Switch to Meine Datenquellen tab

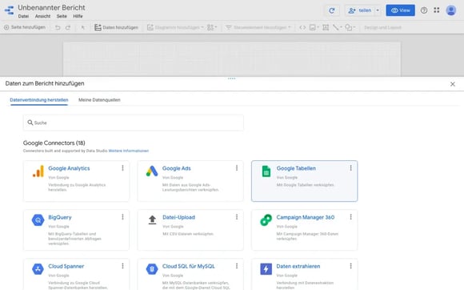pyautogui.click(x=99, y=100)
